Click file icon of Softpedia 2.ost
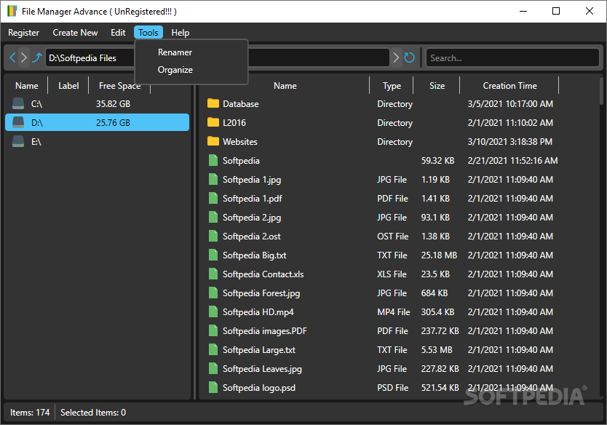 click(213, 236)
